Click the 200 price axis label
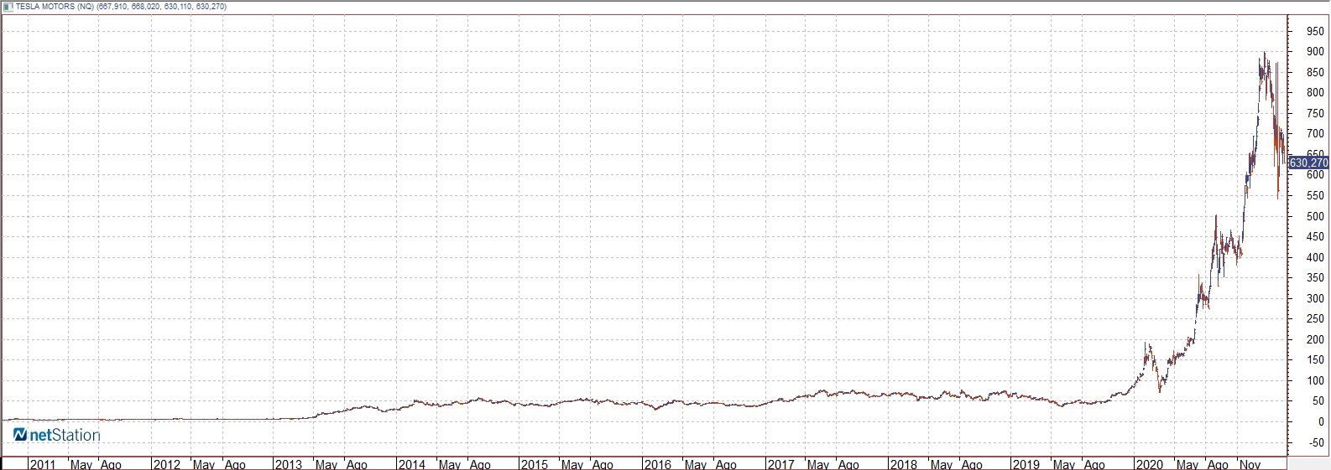The width and height of the screenshot is (1331, 470). (1317, 340)
